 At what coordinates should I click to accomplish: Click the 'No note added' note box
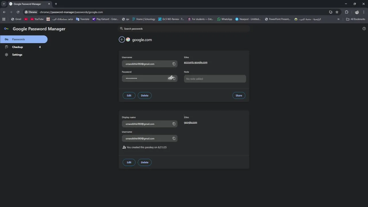click(215, 79)
